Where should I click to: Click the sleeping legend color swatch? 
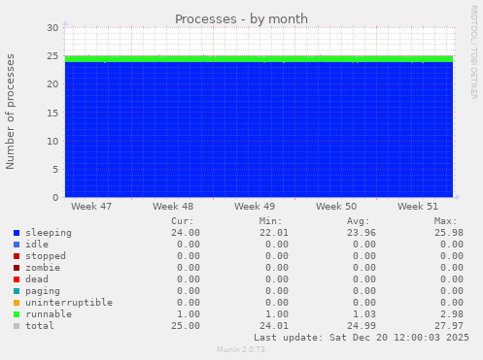17,233
